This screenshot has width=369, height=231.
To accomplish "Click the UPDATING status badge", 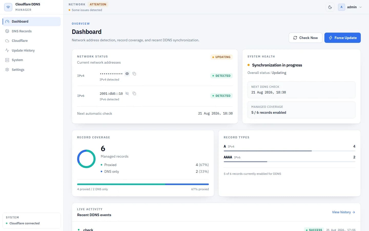I will (x=221, y=57).
